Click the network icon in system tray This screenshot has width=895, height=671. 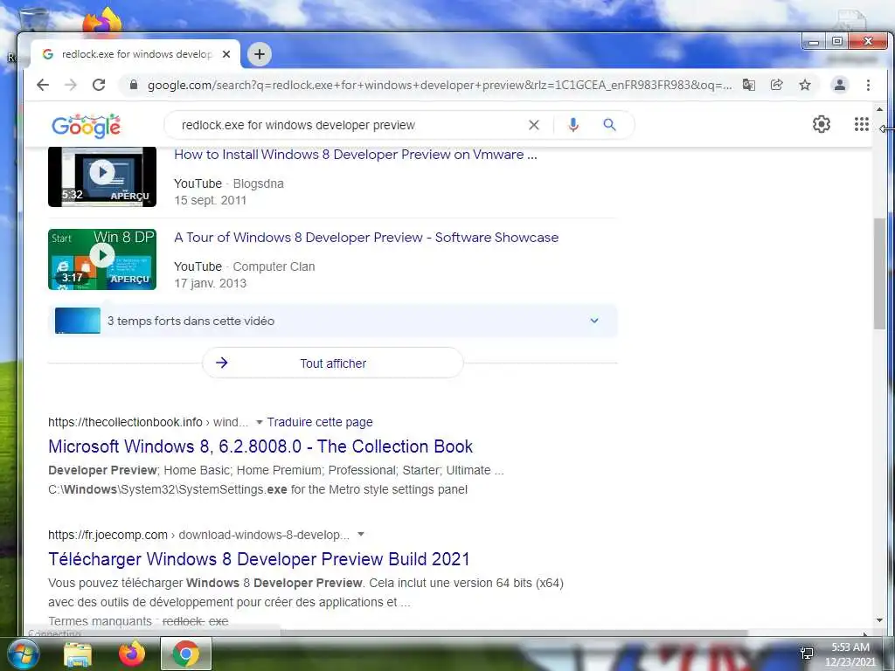point(807,654)
